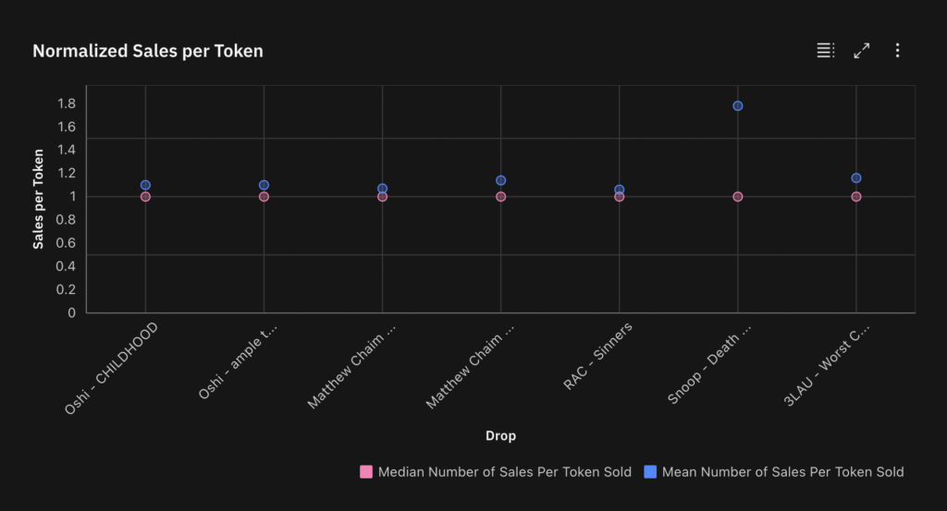Toggle the Median Number of Sales legend
This screenshot has height=511, width=947.
[504, 472]
